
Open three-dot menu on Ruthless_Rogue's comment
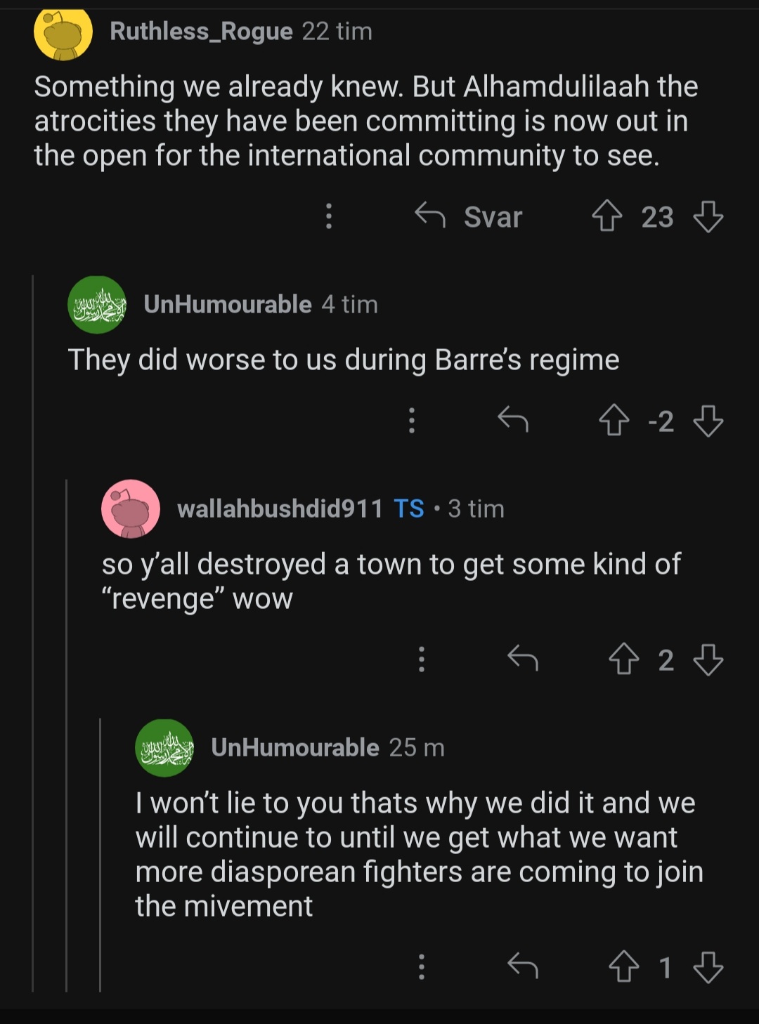pyautogui.click(x=328, y=216)
